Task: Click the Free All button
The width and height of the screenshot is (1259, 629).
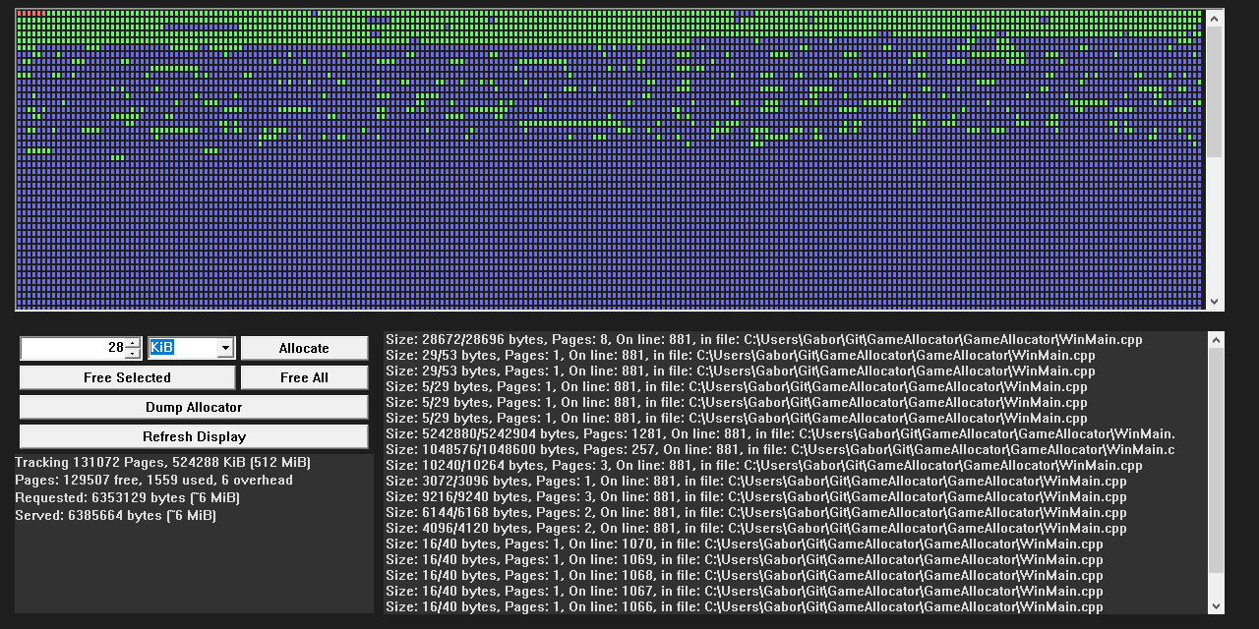Action: coord(303,377)
